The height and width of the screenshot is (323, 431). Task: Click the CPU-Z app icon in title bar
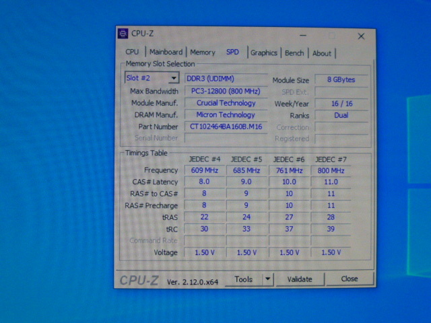123,34
